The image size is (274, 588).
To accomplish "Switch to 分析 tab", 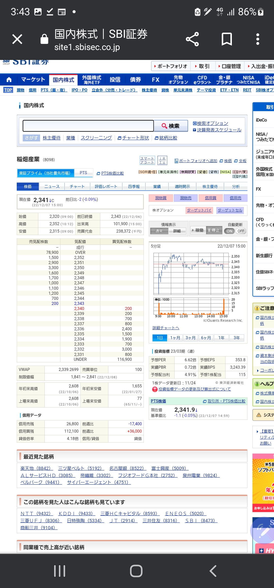I will [236, 187].
